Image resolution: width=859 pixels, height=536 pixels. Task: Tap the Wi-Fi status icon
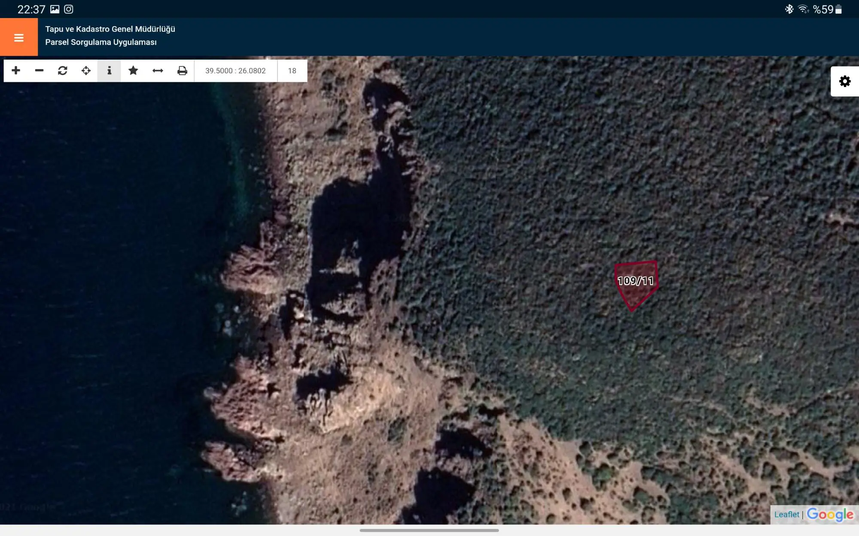point(803,9)
